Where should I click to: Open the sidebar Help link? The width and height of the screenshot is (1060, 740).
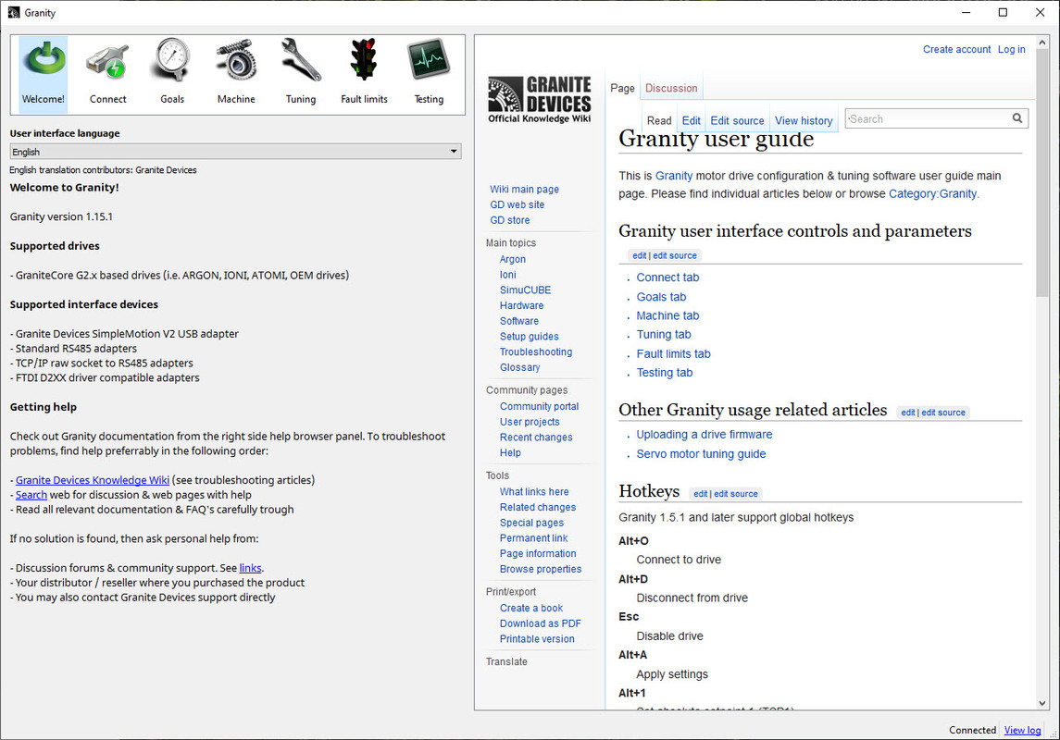510,453
